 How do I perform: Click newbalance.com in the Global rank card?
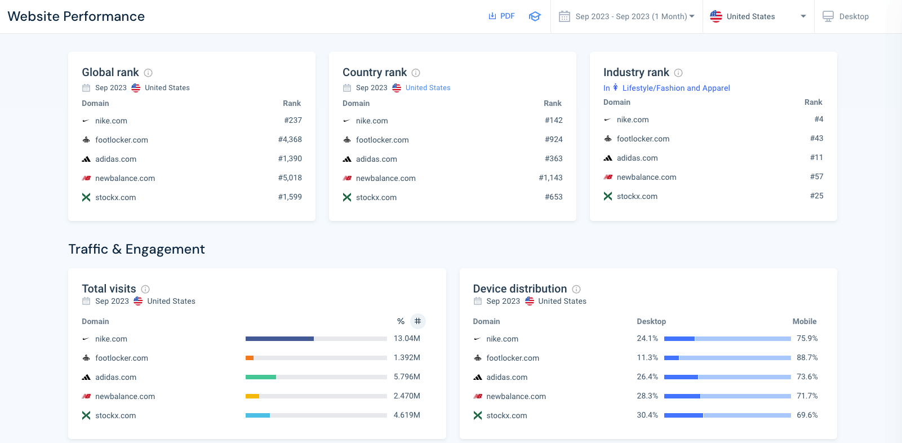tap(125, 178)
